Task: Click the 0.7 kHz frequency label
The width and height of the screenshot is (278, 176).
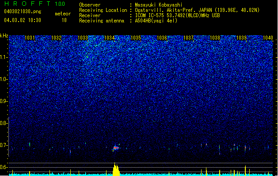Action: 4,145
